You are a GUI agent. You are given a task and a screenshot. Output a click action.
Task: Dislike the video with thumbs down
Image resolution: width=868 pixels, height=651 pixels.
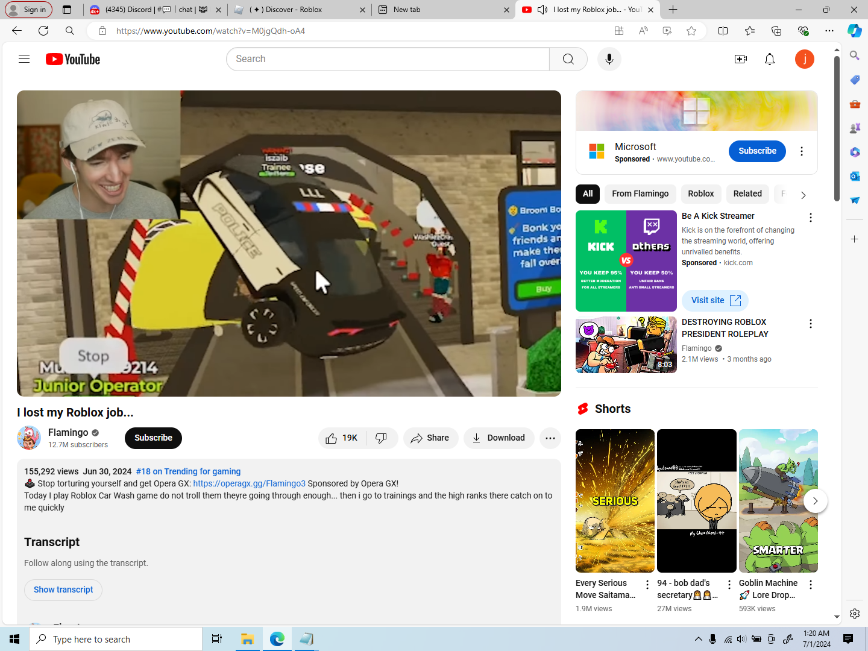pos(382,438)
